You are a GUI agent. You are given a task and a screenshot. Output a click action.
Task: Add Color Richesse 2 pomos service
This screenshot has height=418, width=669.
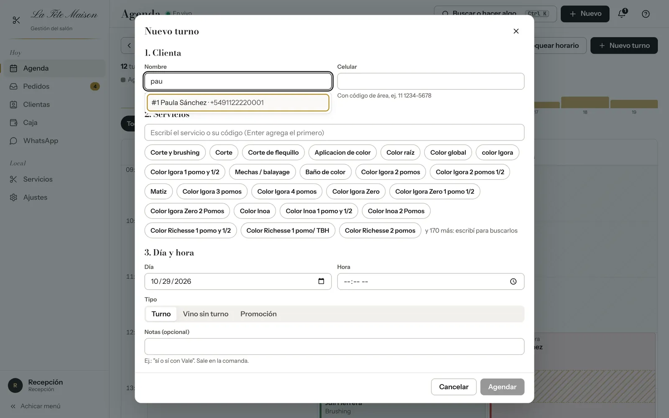coord(380,231)
